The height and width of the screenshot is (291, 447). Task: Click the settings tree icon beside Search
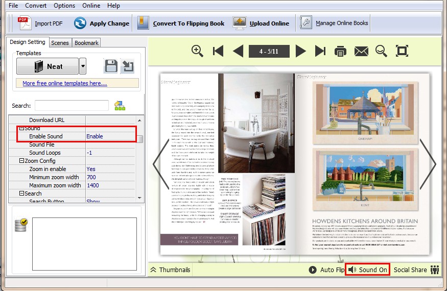(120, 106)
